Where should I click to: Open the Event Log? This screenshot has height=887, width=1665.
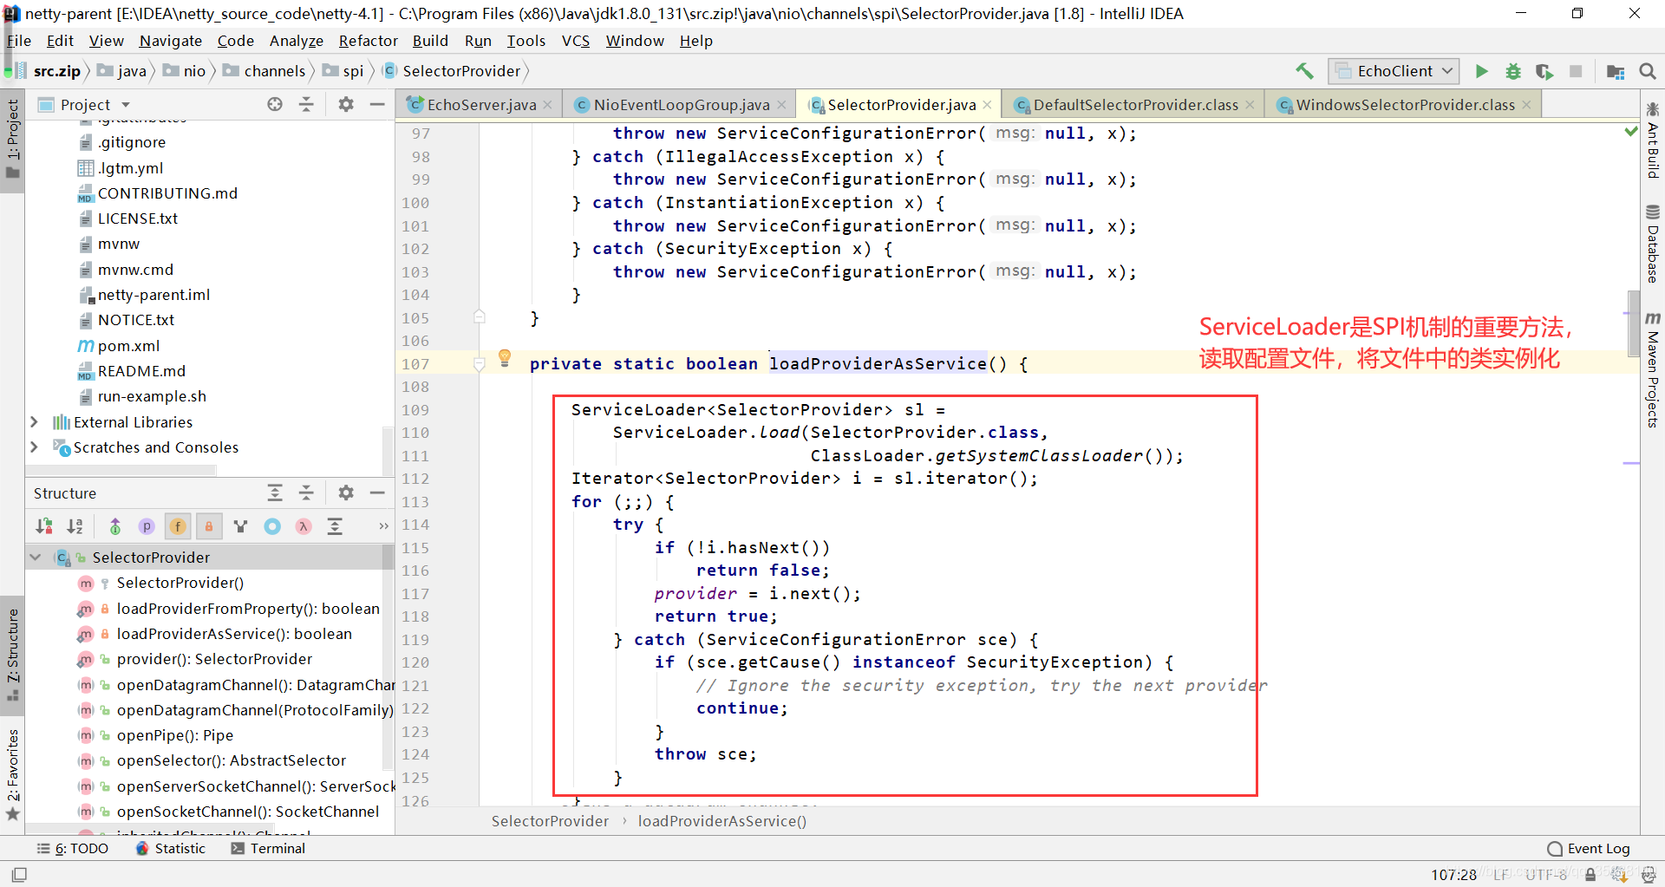(x=1589, y=849)
